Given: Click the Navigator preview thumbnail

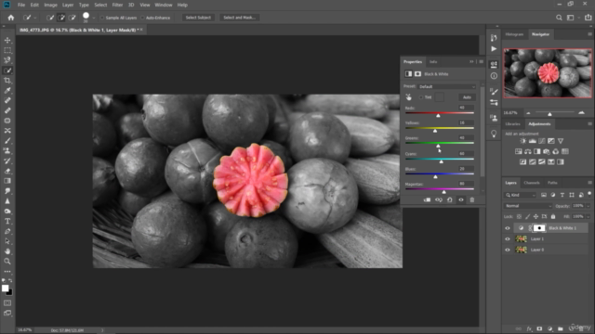Looking at the screenshot, I should point(548,73).
